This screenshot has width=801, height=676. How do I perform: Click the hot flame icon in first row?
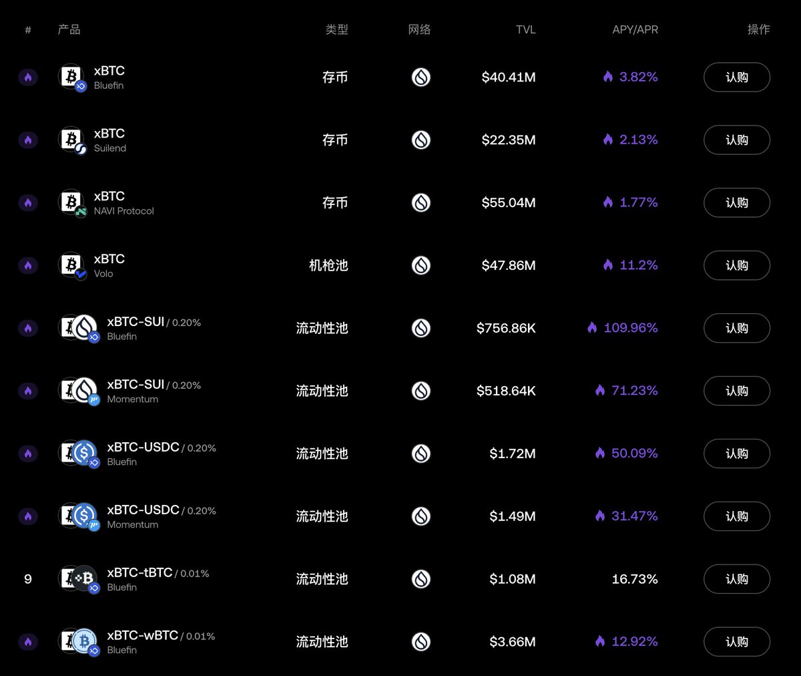click(28, 77)
